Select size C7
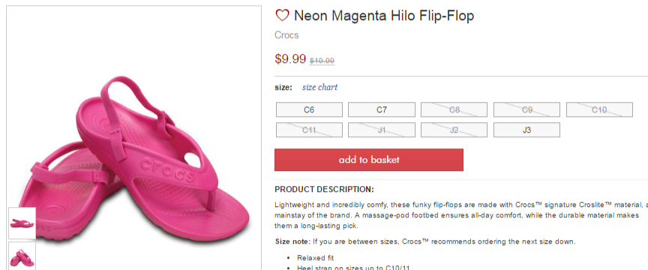648x270 pixels. pyautogui.click(x=382, y=109)
